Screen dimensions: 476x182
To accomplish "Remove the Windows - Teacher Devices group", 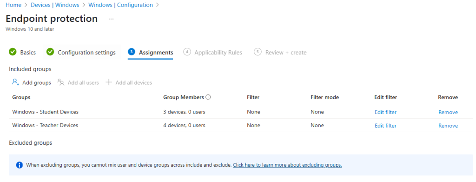I will coord(448,126).
